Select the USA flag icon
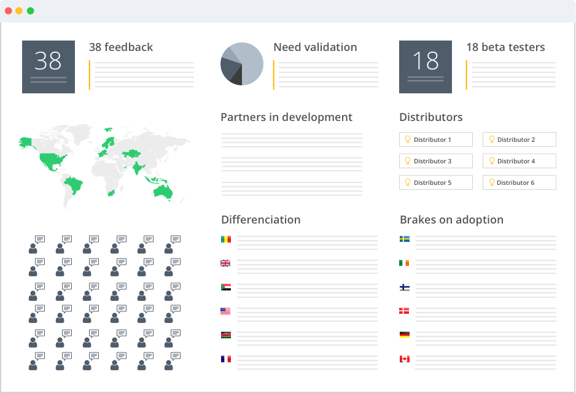The height and width of the screenshot is (393, 576). click(225, 311)
